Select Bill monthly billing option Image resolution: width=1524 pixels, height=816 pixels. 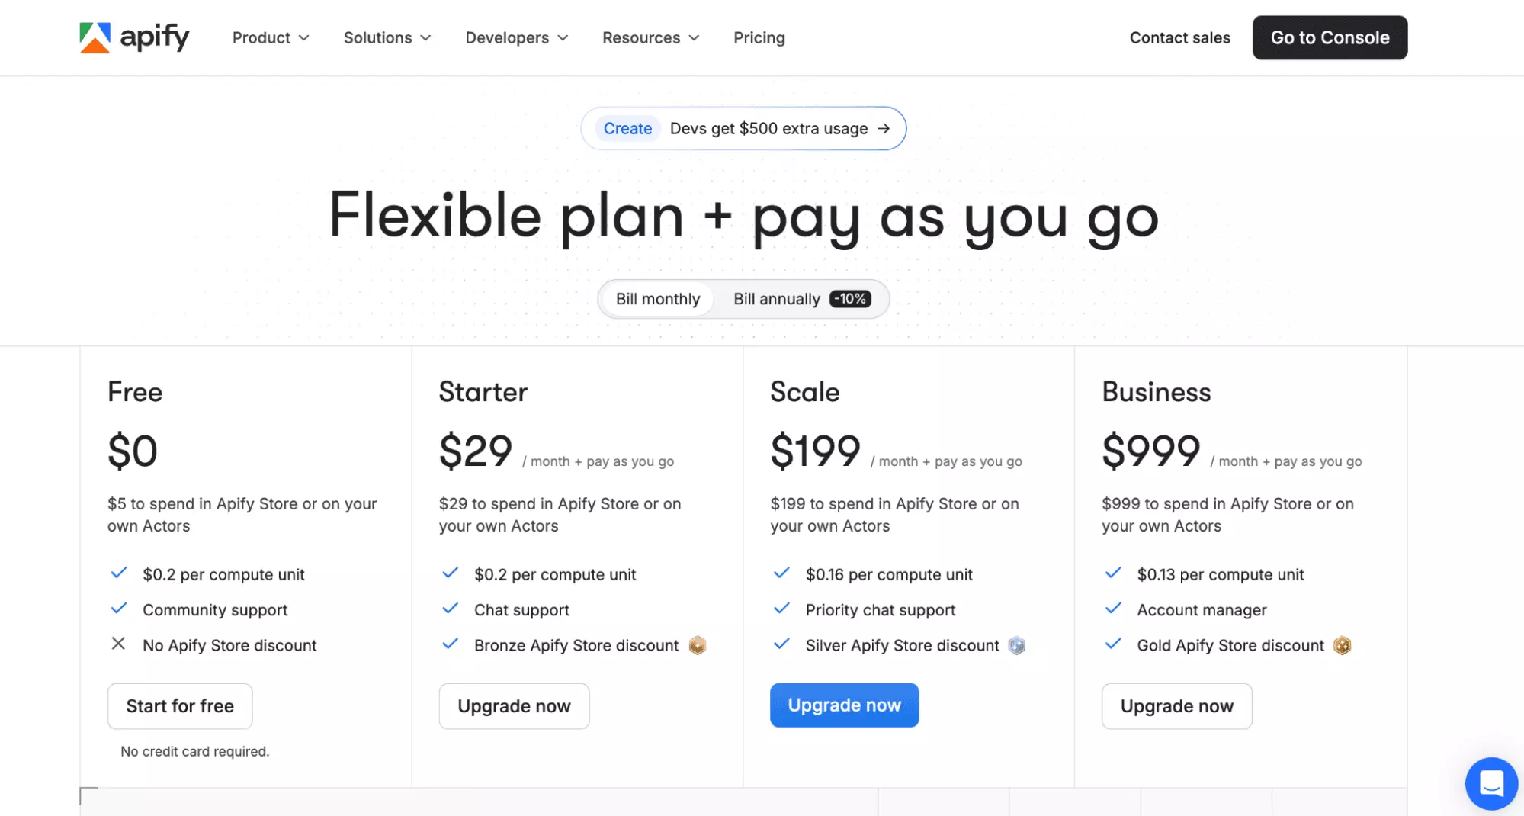pos(657,298)
